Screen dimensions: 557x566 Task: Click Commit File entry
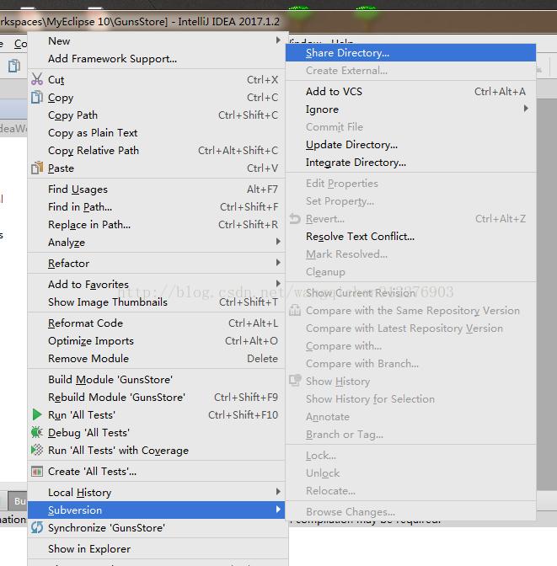410,126
